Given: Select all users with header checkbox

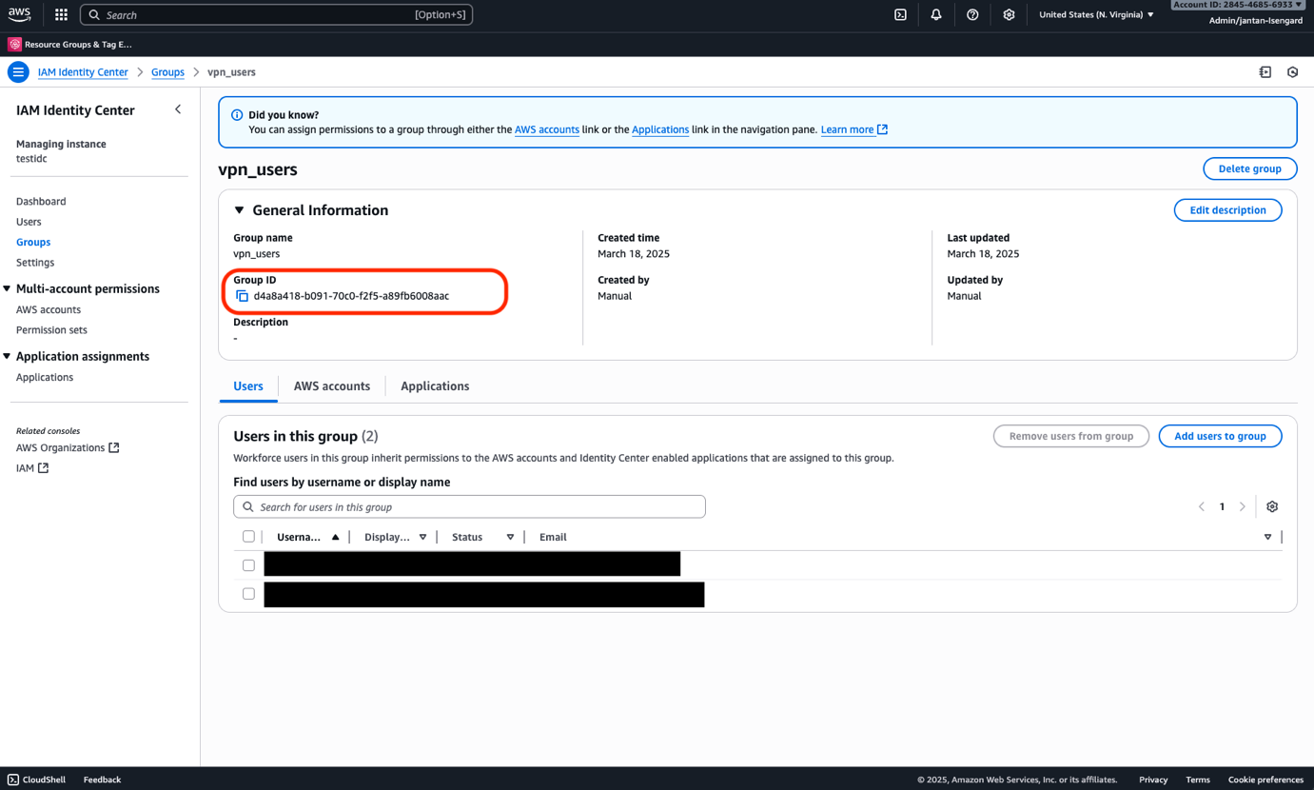Looking at the screenshot, I should tap(248, 537).
